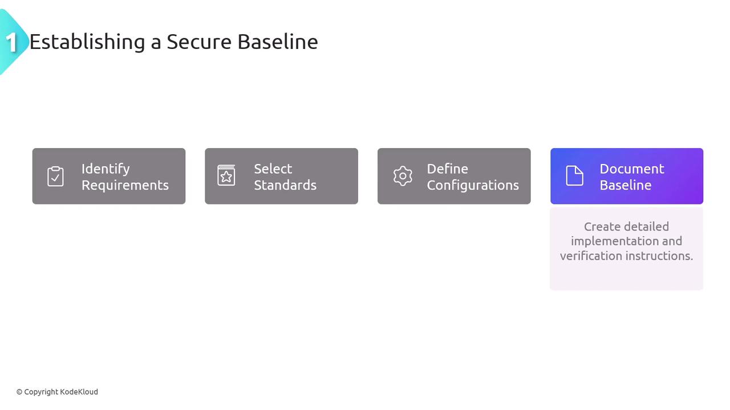
Task: Select the highlighted Document Baseline card
Action: tap(626, 176)
